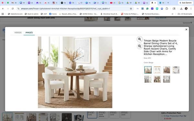Switch to the Gmail tab
Screen dimensions: 194x121
point(14,3)
